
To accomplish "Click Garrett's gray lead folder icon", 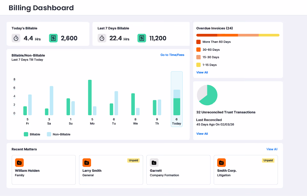I will pyautogui.click(x=154, y=162).
